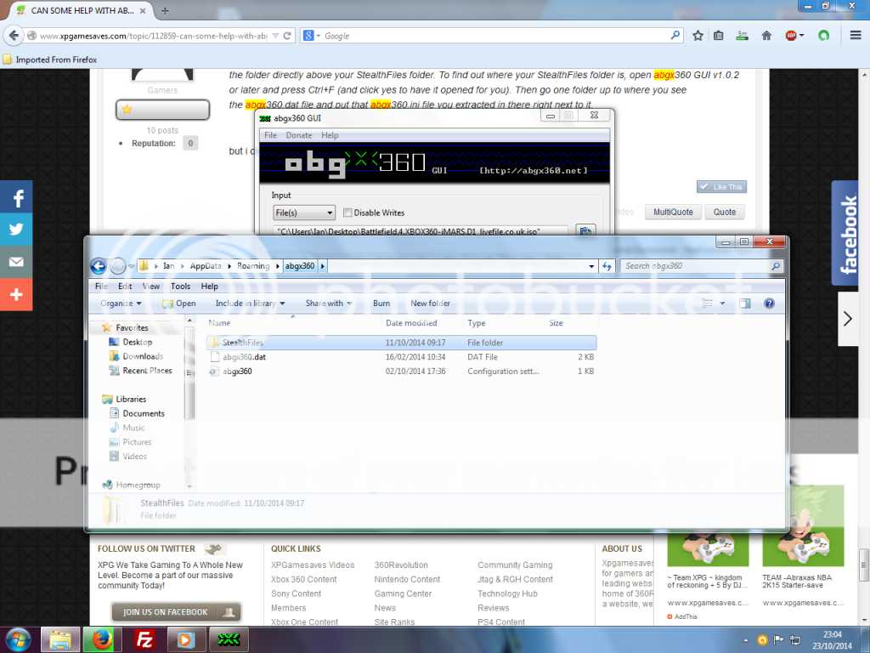Click the Explorer help question mark icon
The width and height of the screenshot is (870, 653).
769,303
